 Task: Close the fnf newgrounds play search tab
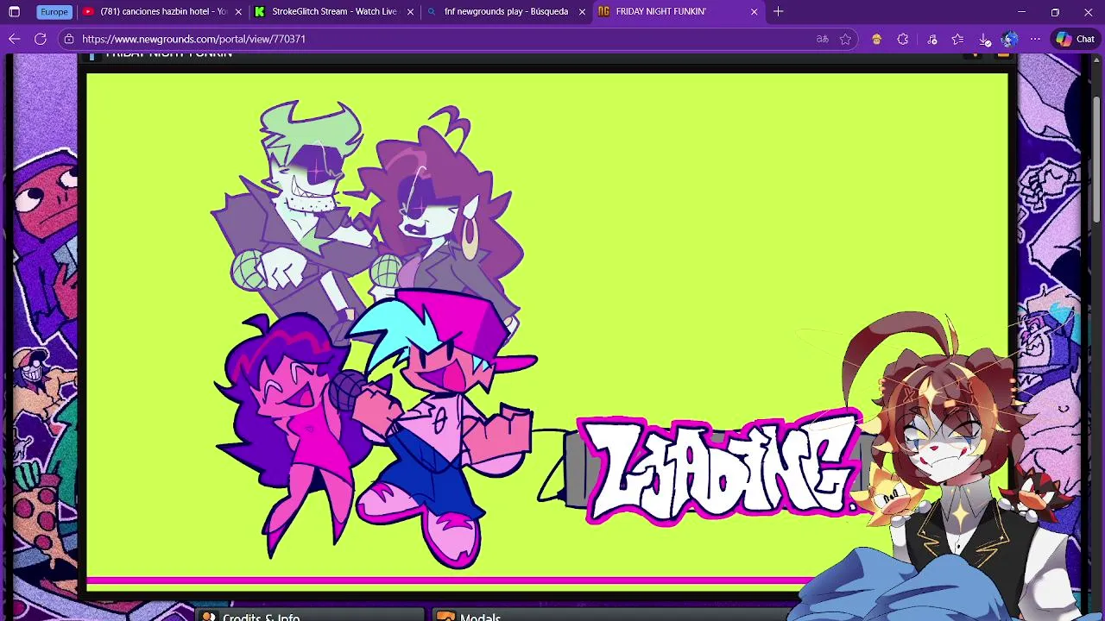click(582, 12)
